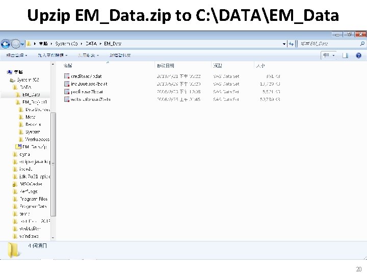Click the EM_Data.zip archive icon in tree
This screenshot has height=275, width=367.
[18, 147]
